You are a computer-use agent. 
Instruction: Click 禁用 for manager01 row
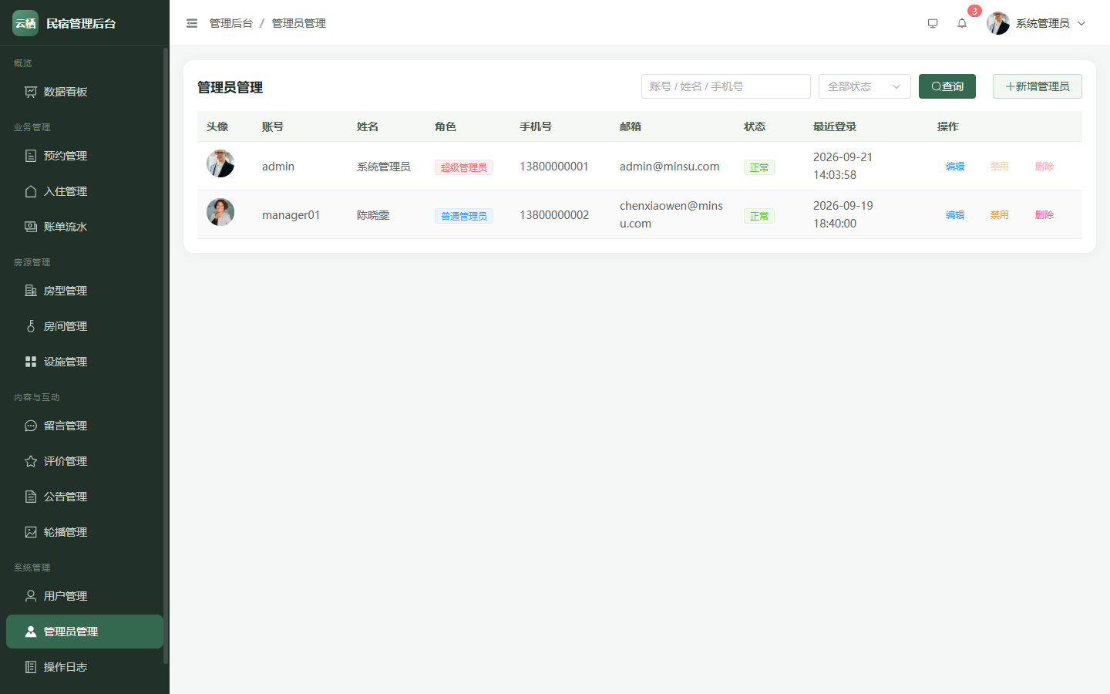point(1000,215)
